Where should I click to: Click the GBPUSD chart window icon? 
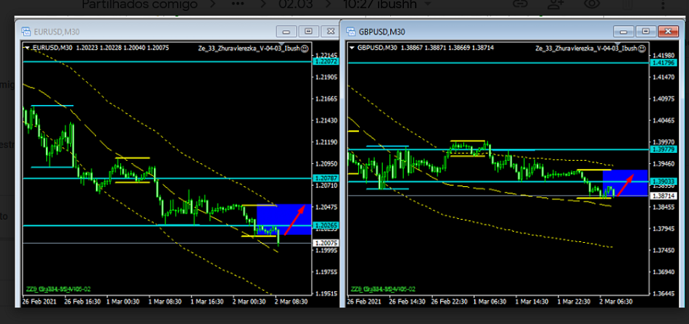[350, 32]
